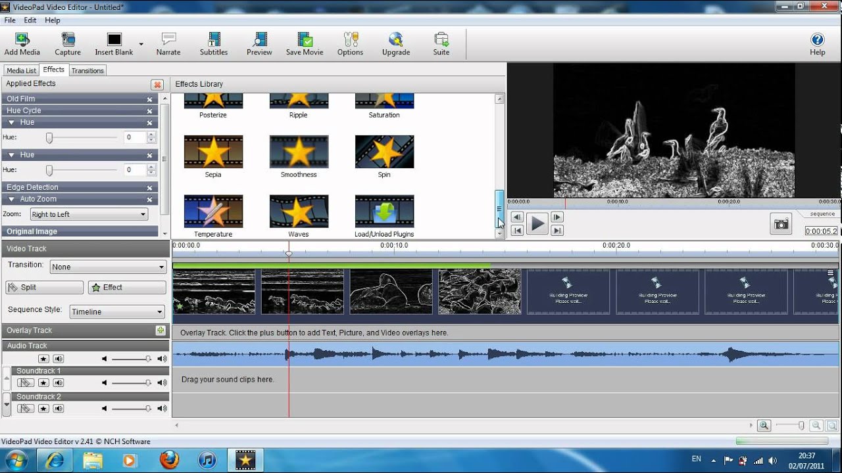The height and width of the screenshot is (473, 842).
Task: Collapse the first Hue effect section
Action: [x=12, y=123]
